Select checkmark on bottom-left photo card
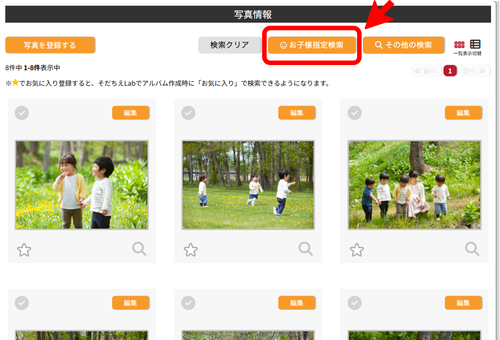The width and height of the screenshot is (500, 340). (x=22, y=303)
